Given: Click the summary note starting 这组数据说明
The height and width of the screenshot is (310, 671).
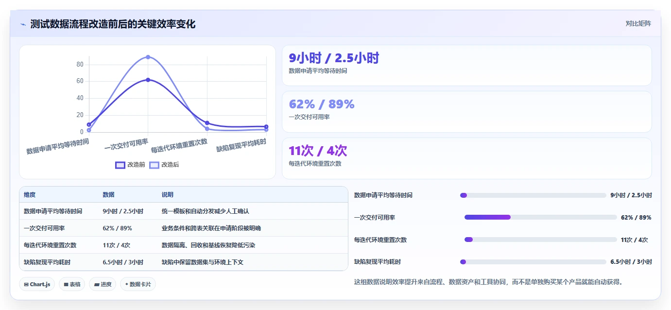Looking at the screenshot, I should 488,282.
